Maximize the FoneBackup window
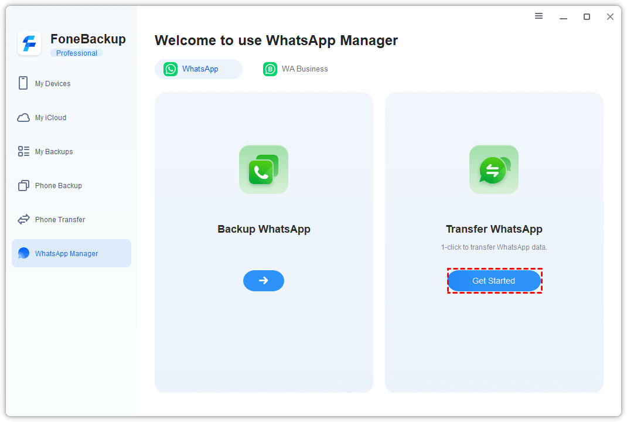Viewport: 627px width, 422px height. click(x=587, y=16)
